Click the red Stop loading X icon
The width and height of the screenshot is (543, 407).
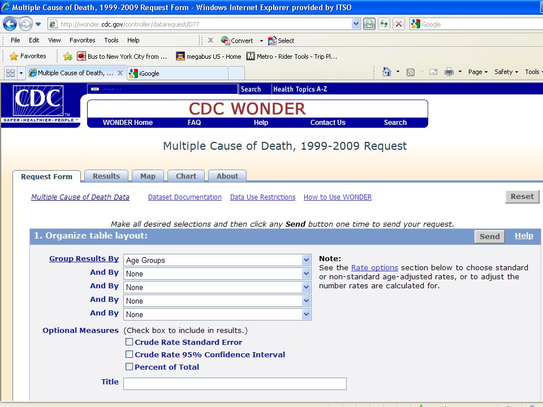[x=399, y=24]
